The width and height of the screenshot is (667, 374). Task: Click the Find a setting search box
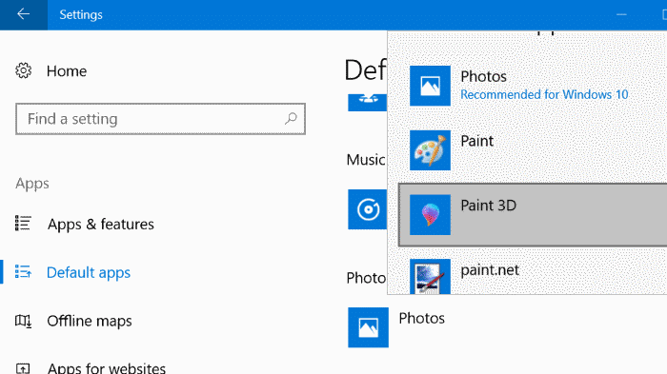pyautogui.click(x=160, y=119)
